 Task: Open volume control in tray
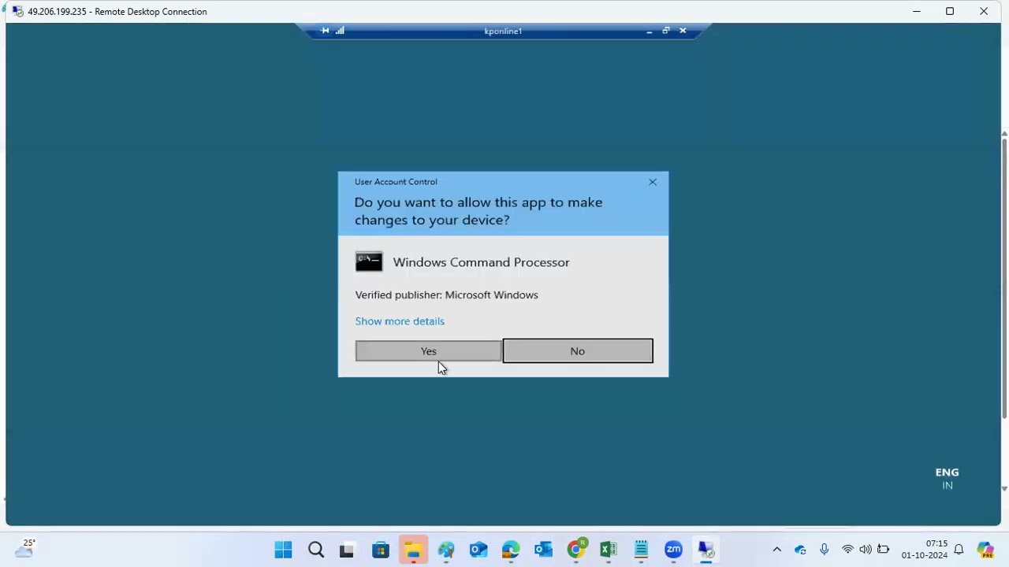pyautogui.click(x=866, y=550)
